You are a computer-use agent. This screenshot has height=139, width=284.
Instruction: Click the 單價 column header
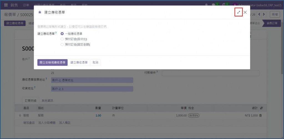tap(184, 108)
